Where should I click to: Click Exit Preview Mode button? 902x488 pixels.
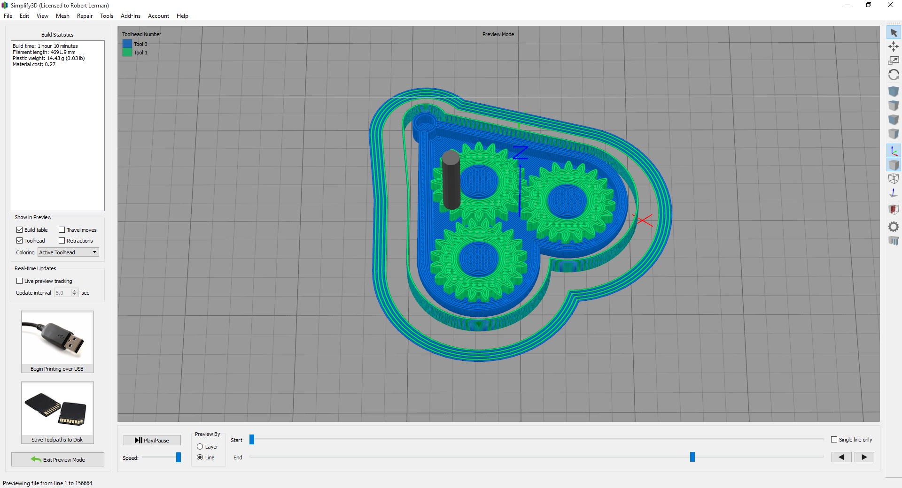pyautogui.click(x=58, y=459)
